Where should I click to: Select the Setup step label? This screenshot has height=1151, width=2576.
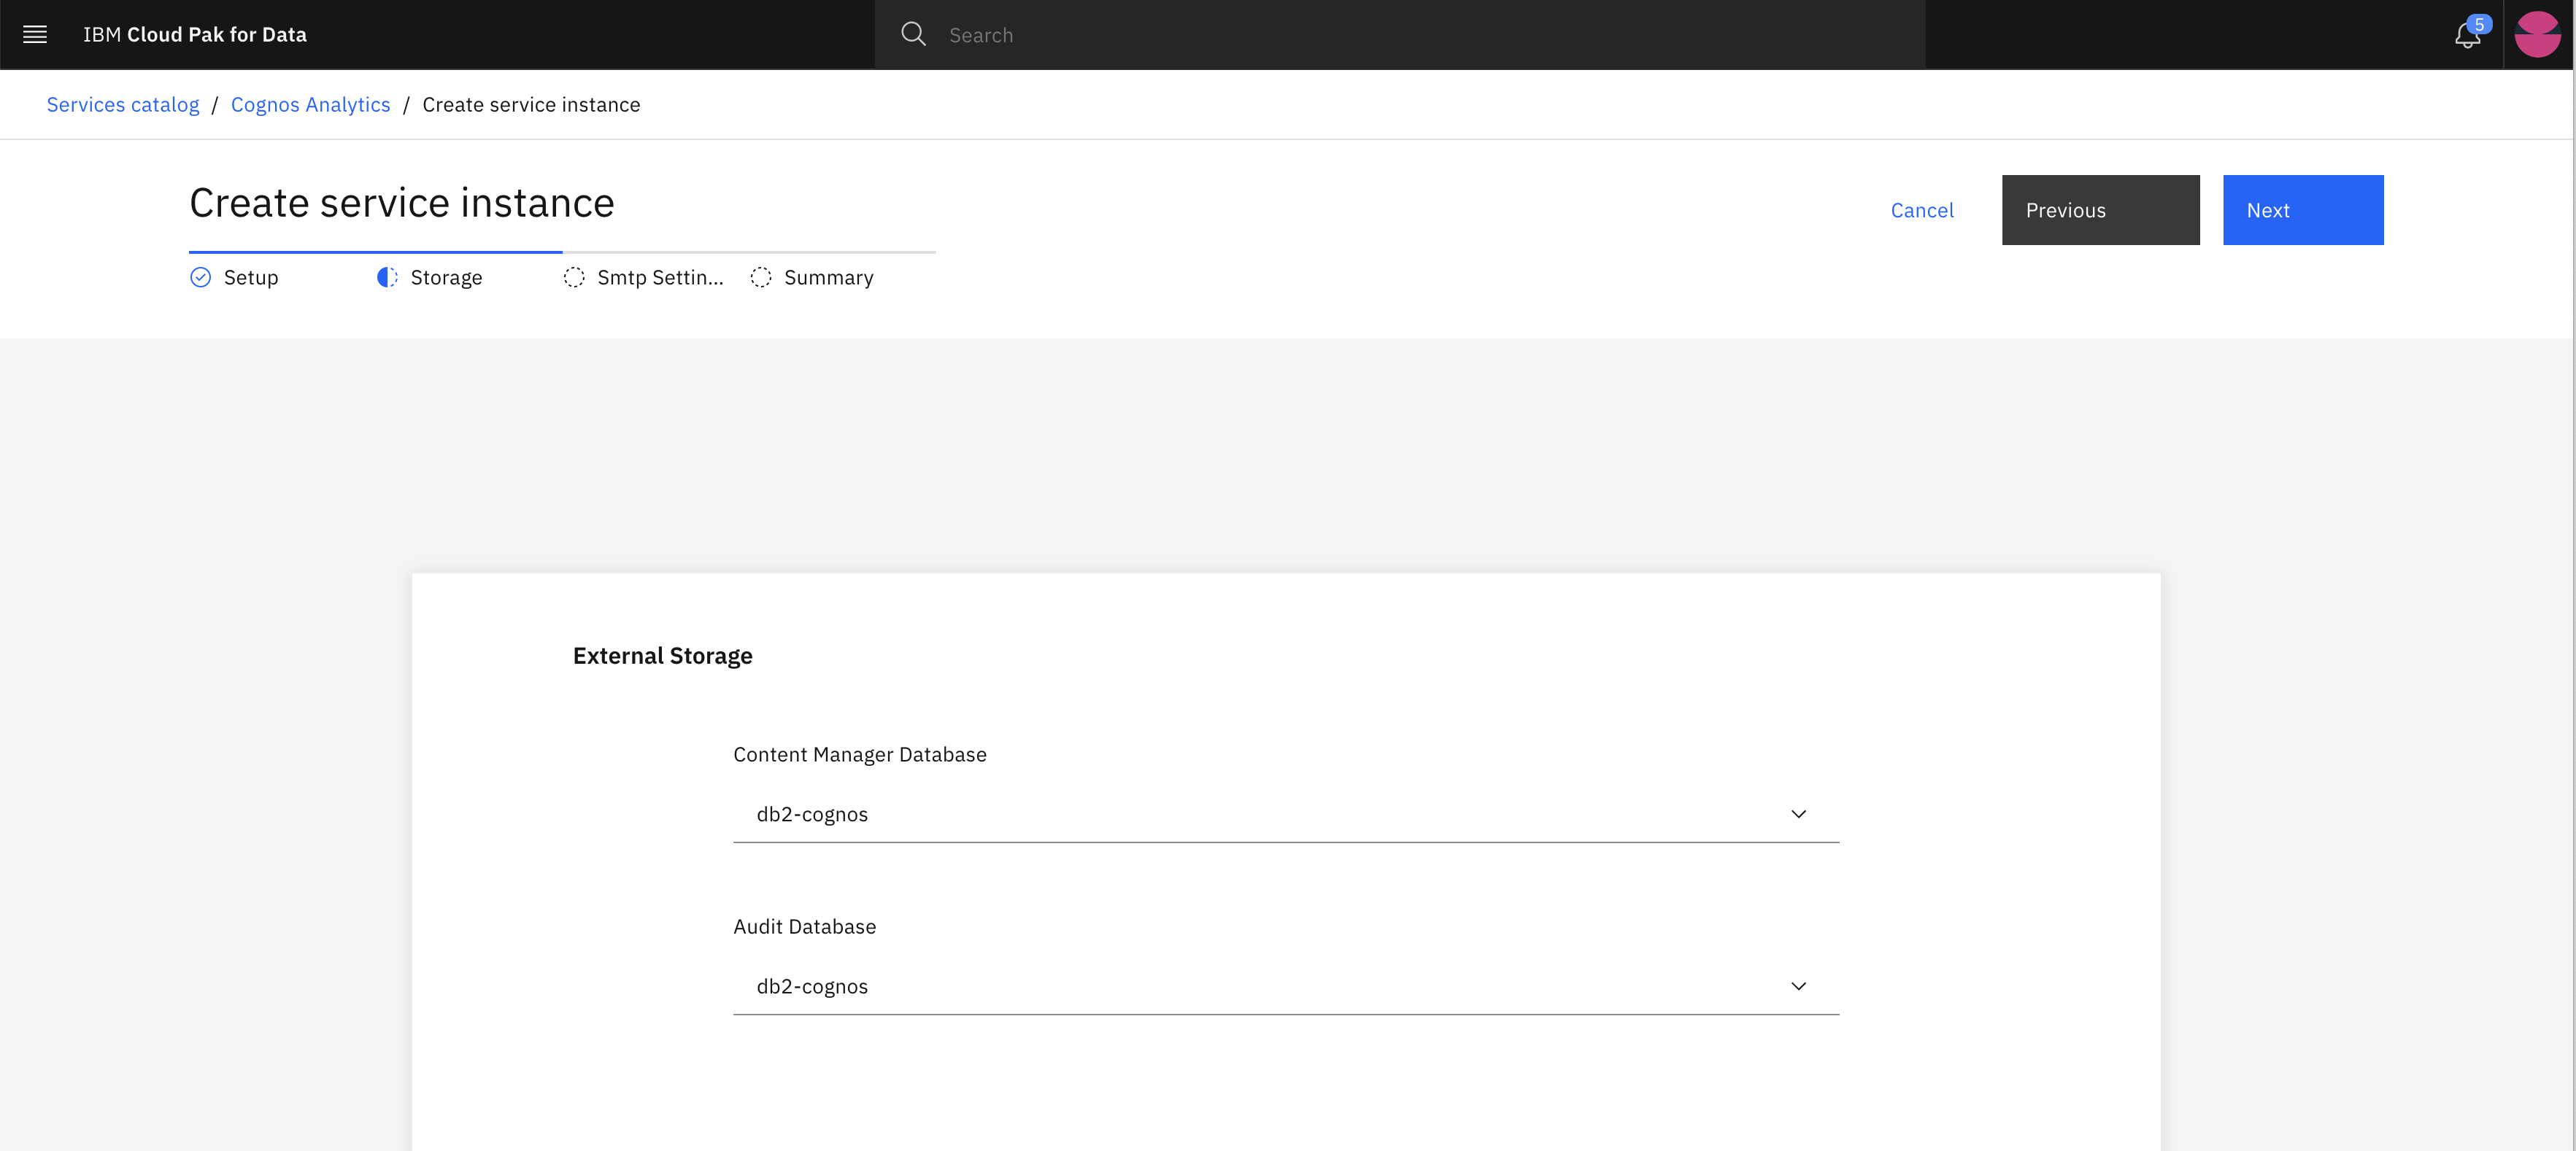(251, 278)
